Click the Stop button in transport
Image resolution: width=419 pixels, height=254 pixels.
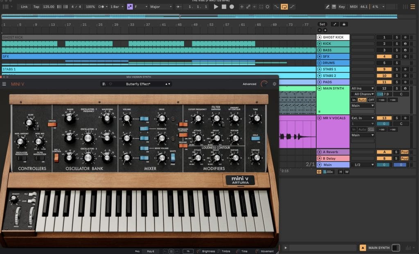224,7
